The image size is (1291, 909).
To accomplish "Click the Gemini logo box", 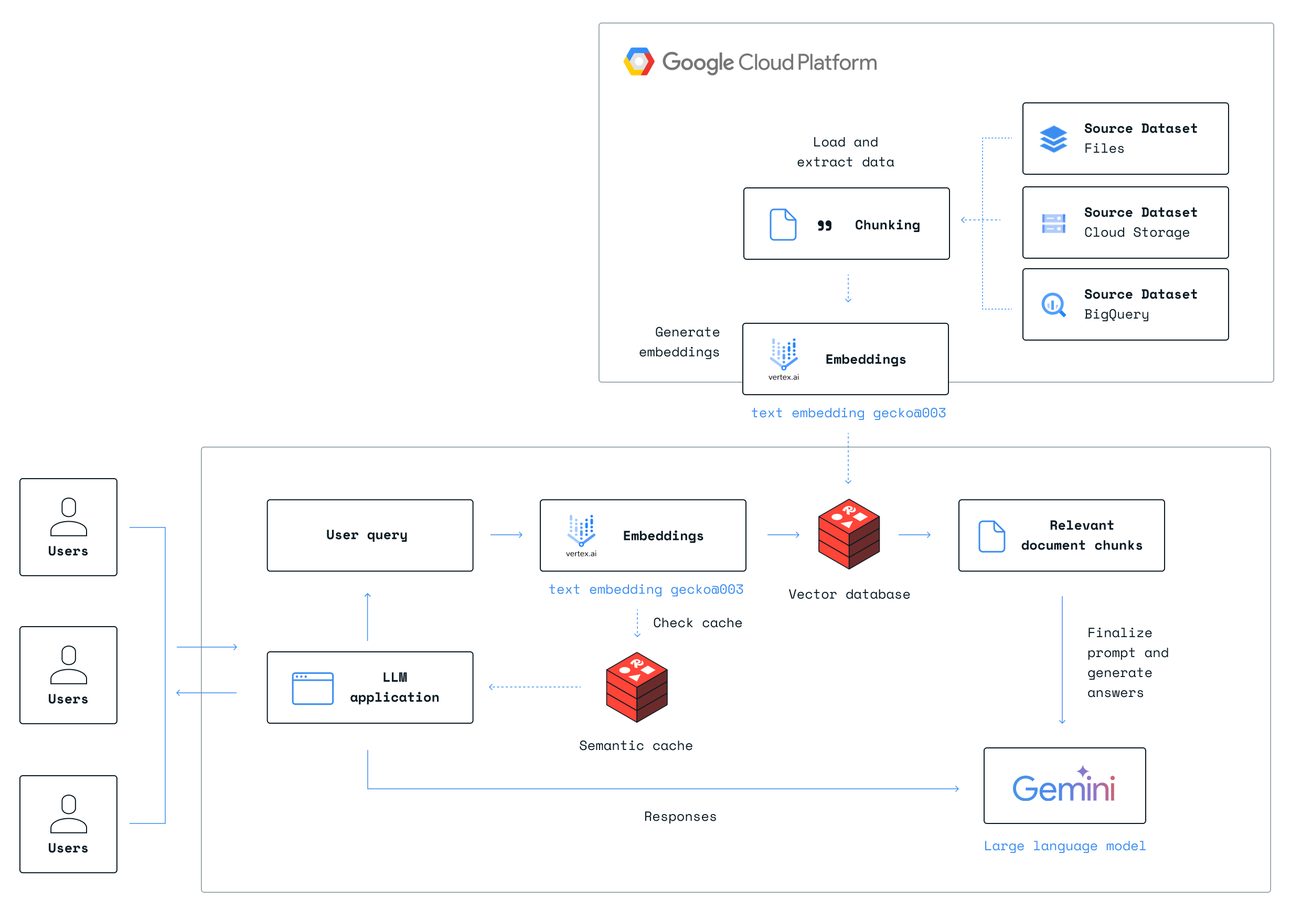I will tap(1064, 785).
